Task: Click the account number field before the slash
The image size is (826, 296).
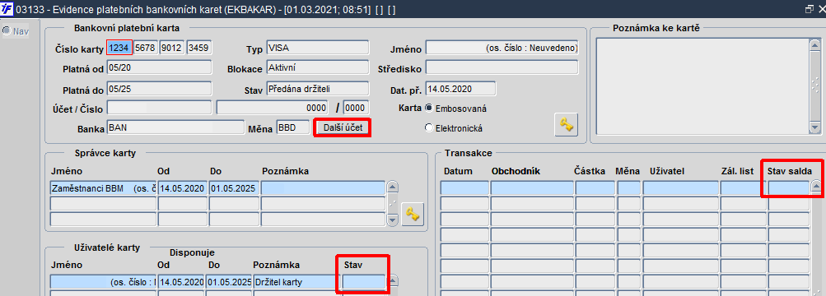Action: pyautogui.click(x=273, y=108)
